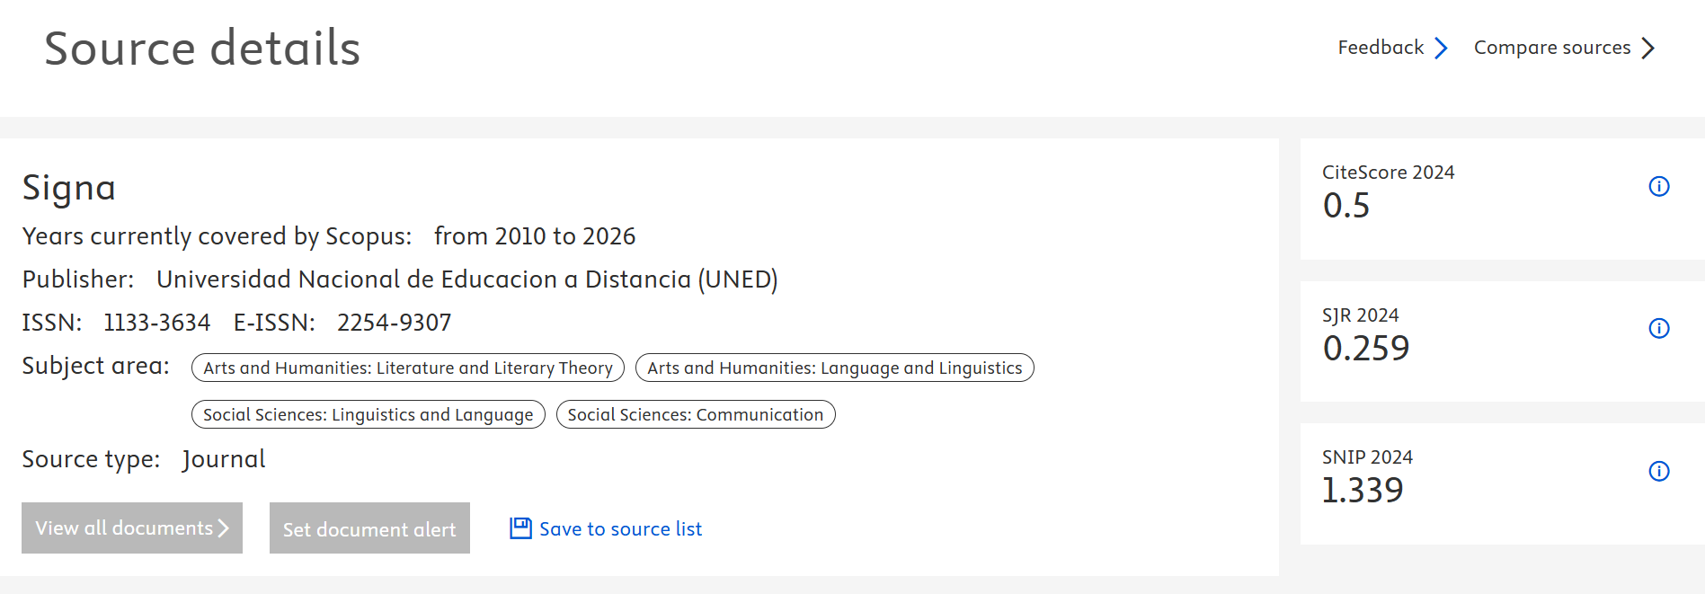
Task: Select Literature and Literary Theory subject tag
Action: pyautogui.click(x=407, y=368)
